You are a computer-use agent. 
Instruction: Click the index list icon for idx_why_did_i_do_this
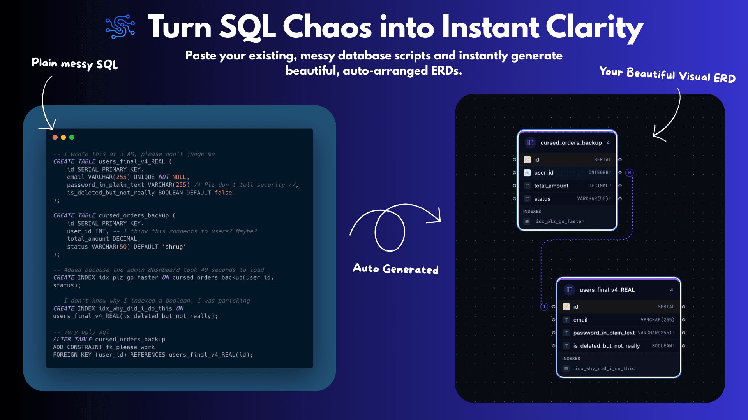[x=566, y=369]
